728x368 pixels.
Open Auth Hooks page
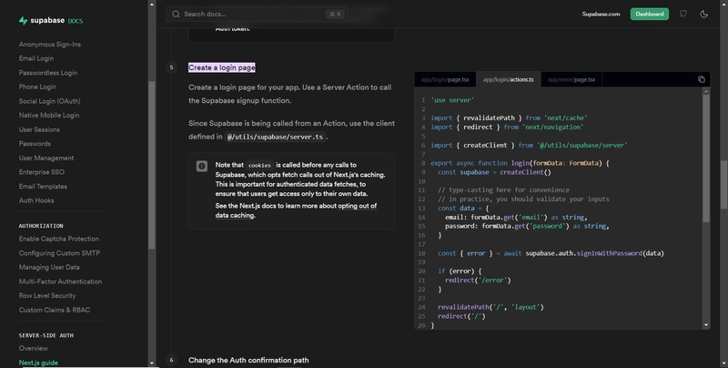coord(36,200)
